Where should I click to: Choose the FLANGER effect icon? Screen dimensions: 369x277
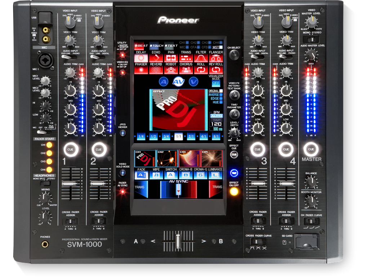216,58
